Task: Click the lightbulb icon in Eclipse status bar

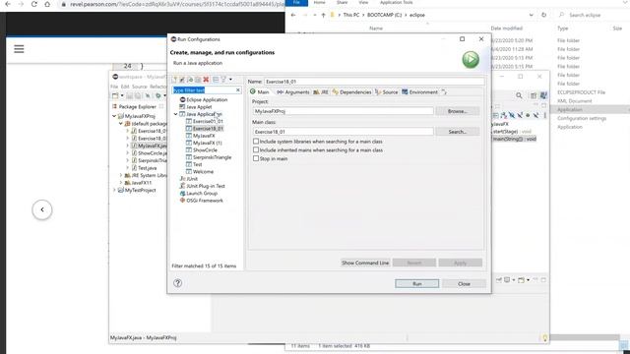Action: click(544, 338)
